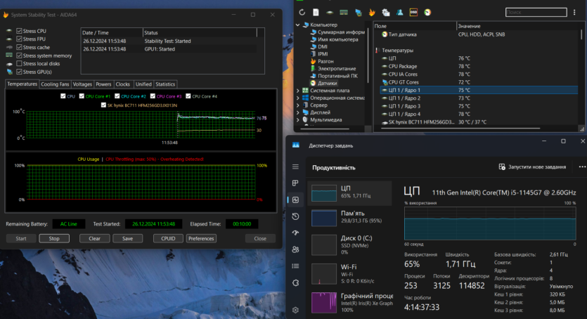Toggle the Stress GPU(s) checkbox

(x=19, y=72)
